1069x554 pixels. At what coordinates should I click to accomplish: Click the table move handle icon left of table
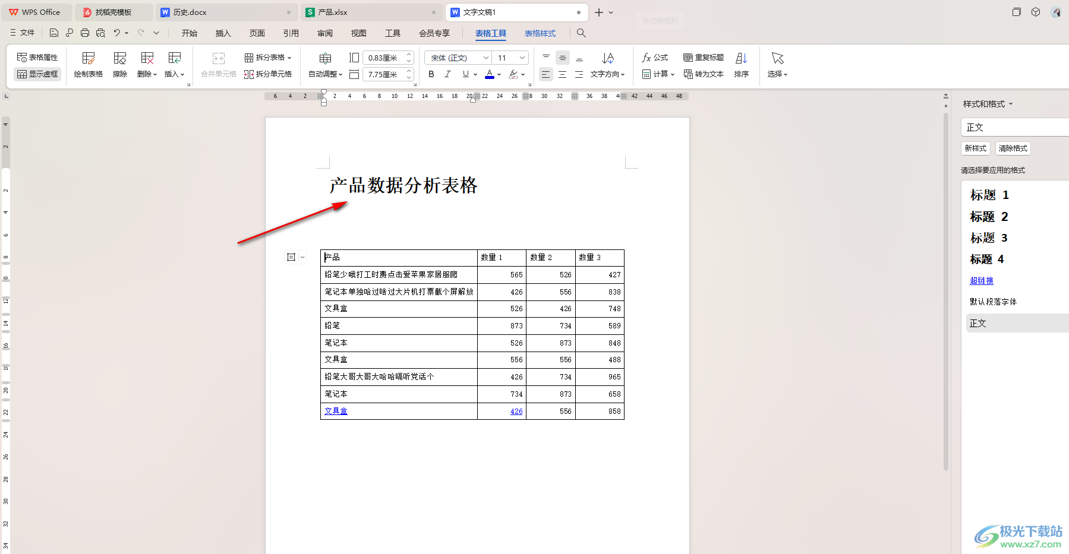point(291,257)
